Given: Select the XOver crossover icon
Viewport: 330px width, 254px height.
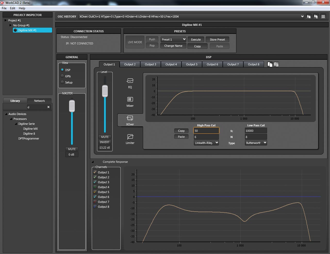Looking at the screenshot, I should click(130, 118).
